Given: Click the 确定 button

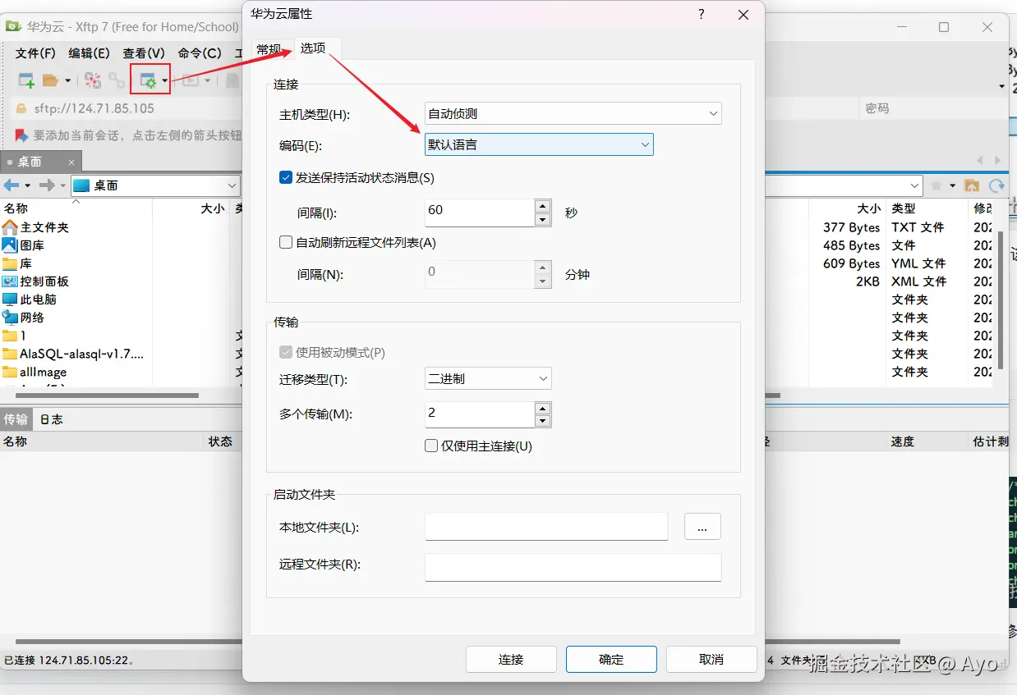Looking at the screenshot, I should click(611, 660).
